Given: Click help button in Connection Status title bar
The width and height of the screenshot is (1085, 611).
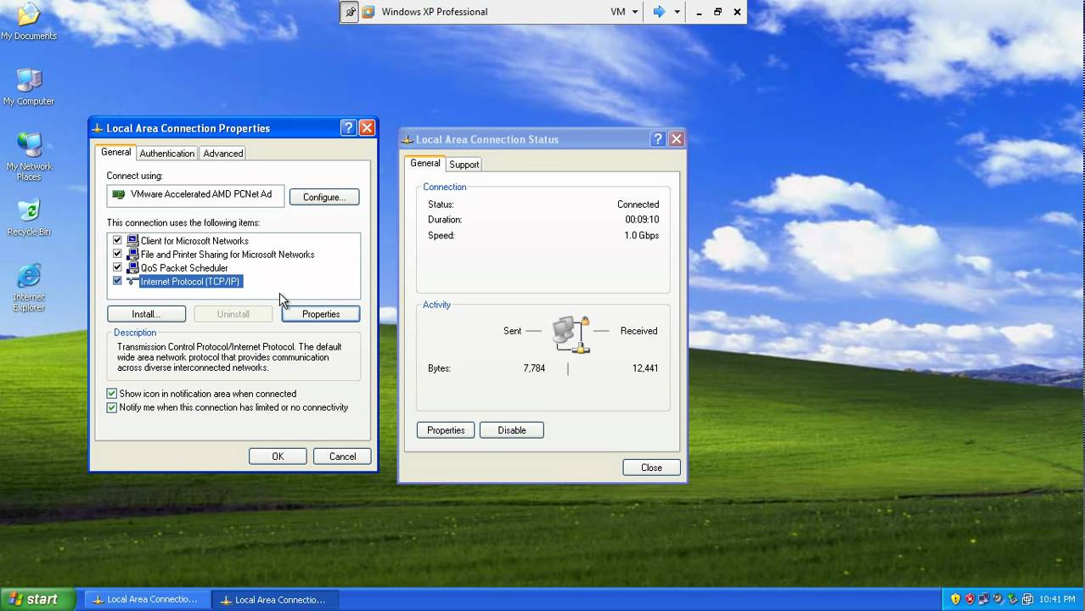Looking at the screenshot, I should [658, 139].
